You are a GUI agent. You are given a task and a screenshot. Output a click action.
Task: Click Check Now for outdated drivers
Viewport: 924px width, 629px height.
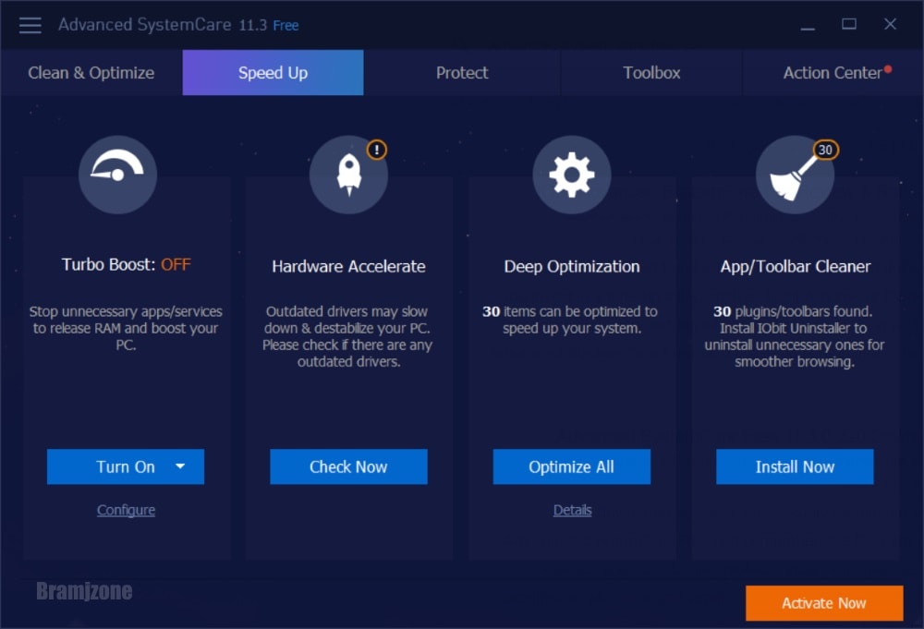tap(349, 467)
